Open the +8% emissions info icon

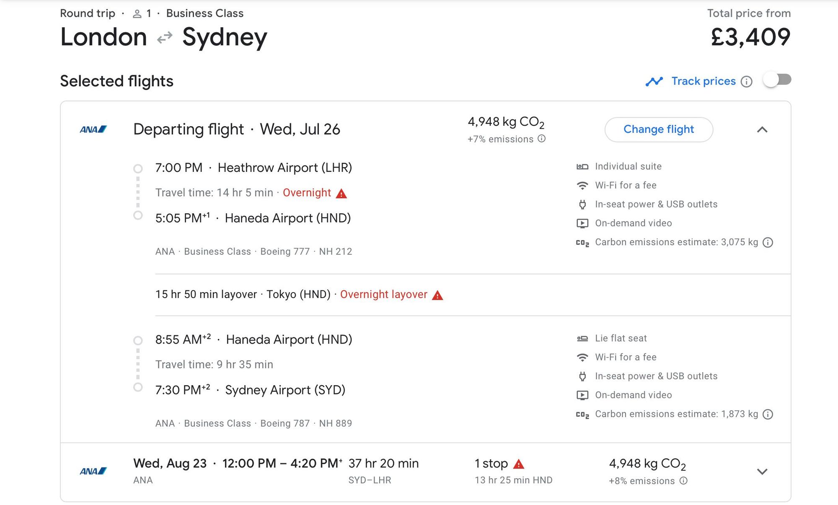pyautogui.click(x=683, y=481)
